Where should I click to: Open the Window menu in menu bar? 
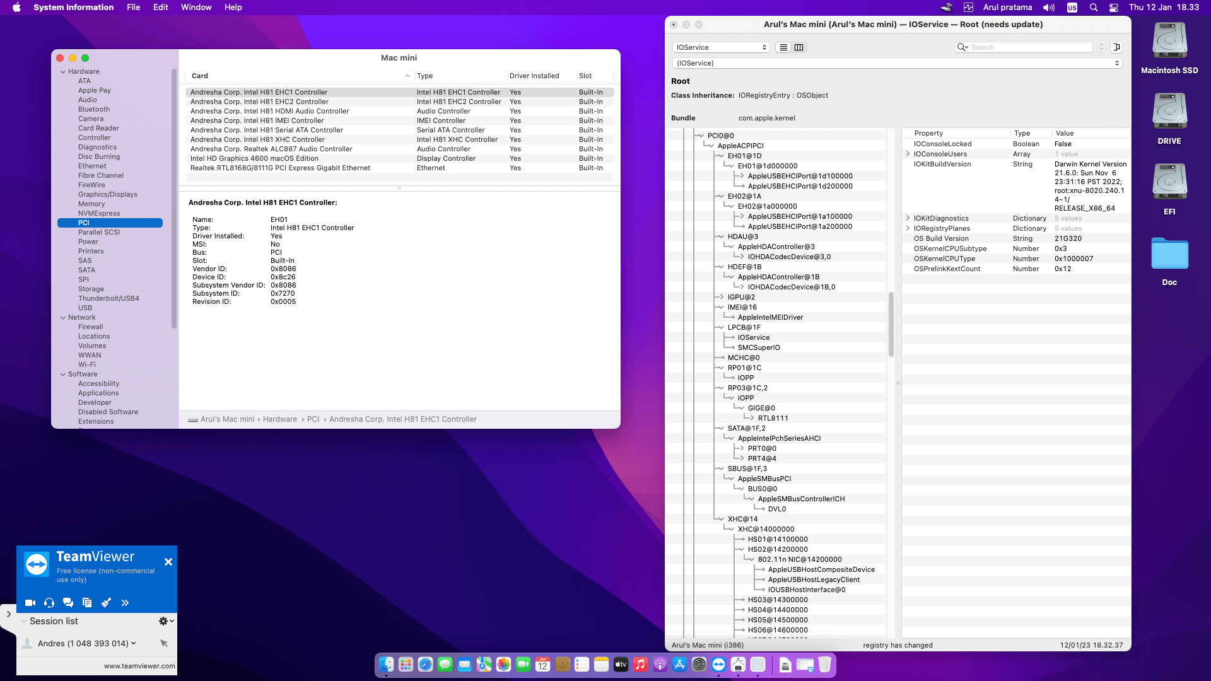(196, 8)
